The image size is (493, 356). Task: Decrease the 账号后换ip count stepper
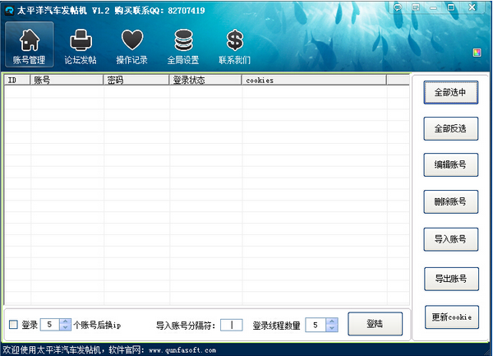[x=65, y=327]
